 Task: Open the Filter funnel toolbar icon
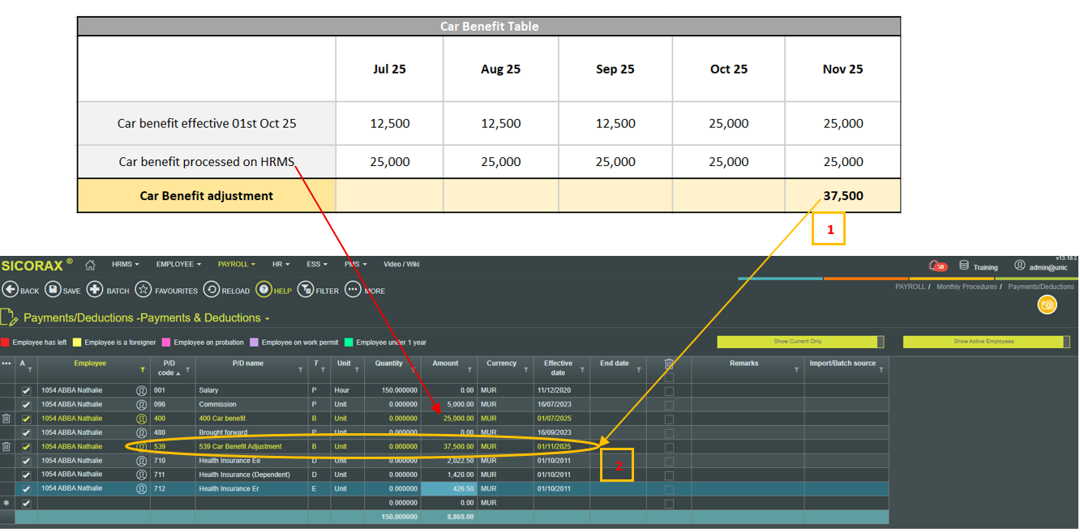click(306, 290)
